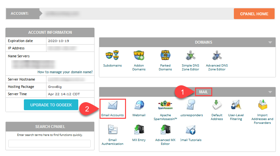The height and width of the screenshot is (156, 280).
Task: Click the 'Enter search terms here' hint text
Action: (x=50, y=135)
